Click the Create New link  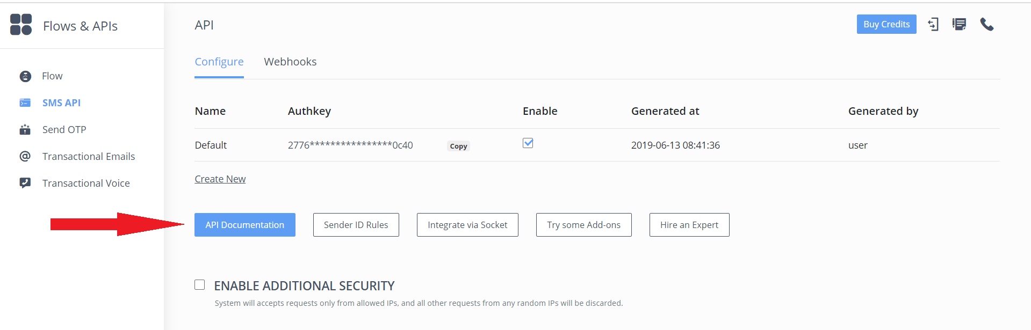[x=220, y=179]
